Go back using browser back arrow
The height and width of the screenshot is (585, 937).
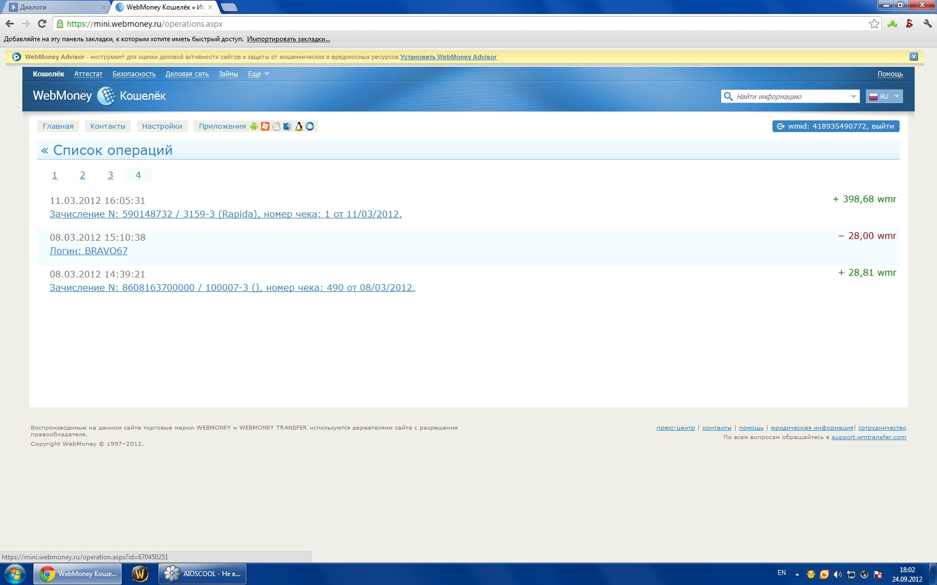click(x=9, y=23)
